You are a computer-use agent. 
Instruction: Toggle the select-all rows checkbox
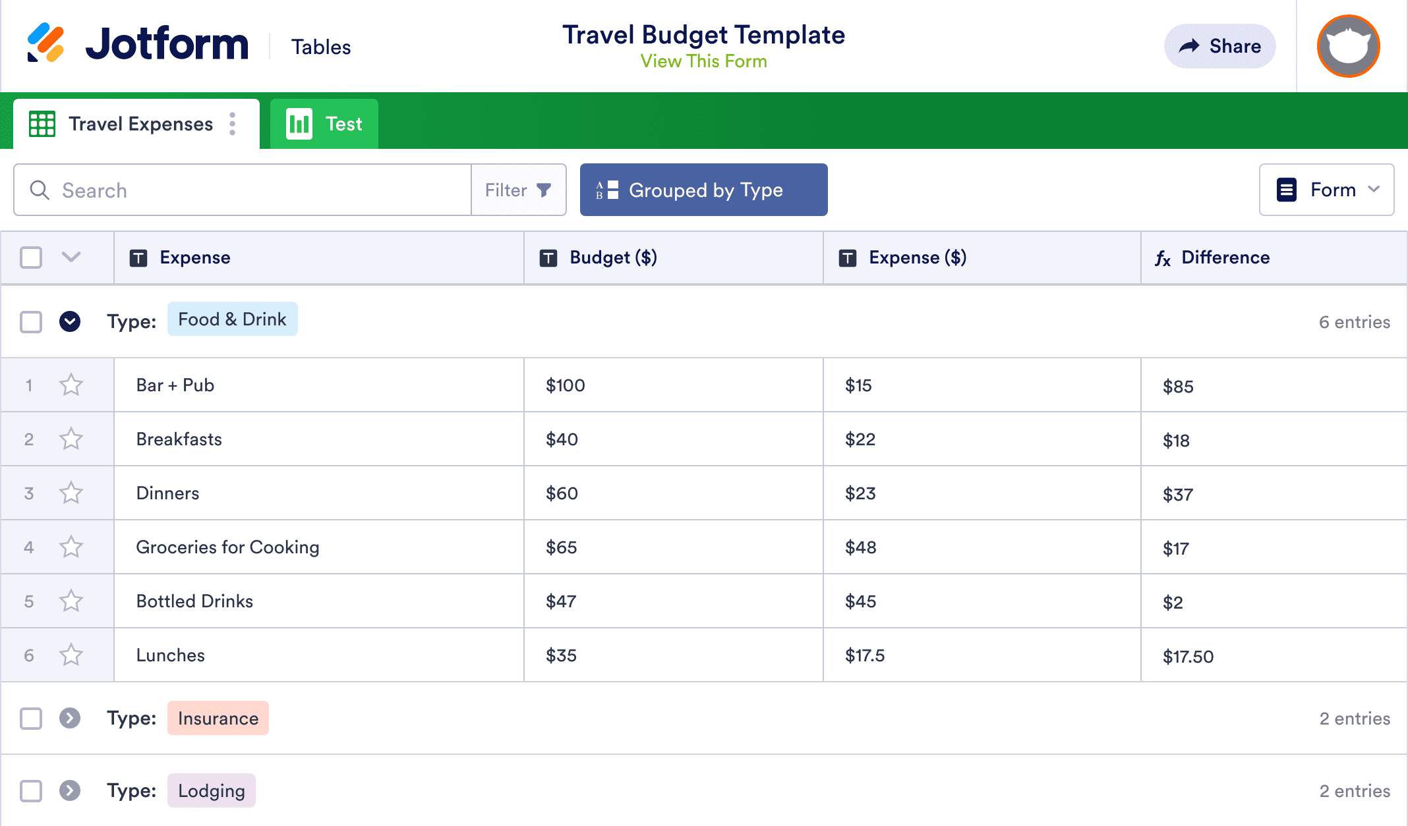[x=31, y=258]
